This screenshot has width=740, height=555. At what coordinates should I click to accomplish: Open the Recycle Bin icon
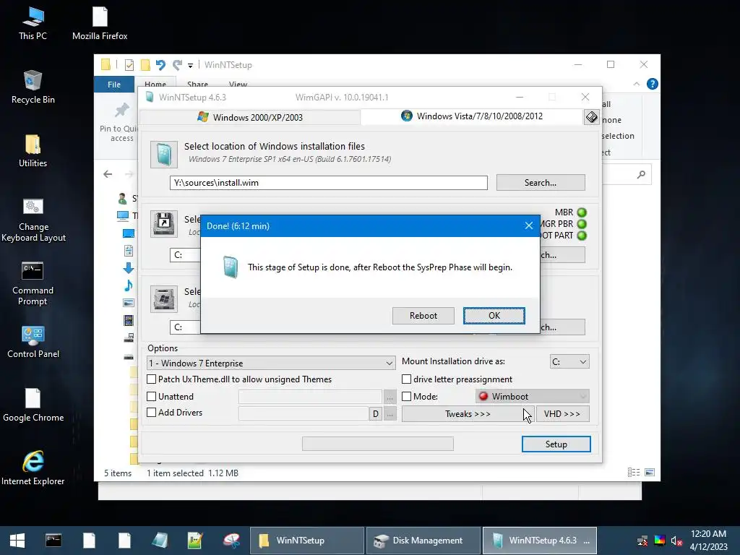point(33,87)
